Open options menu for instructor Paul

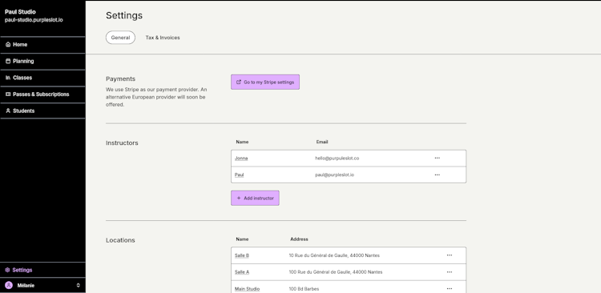[x=437, y=175]
